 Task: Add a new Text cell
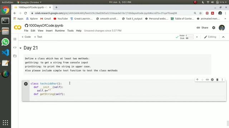[x=38, y=37]
